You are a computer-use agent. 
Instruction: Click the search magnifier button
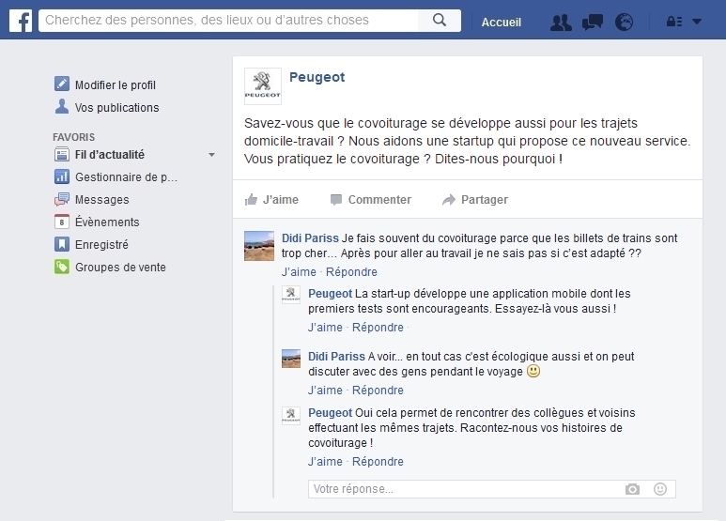point(440,21)
